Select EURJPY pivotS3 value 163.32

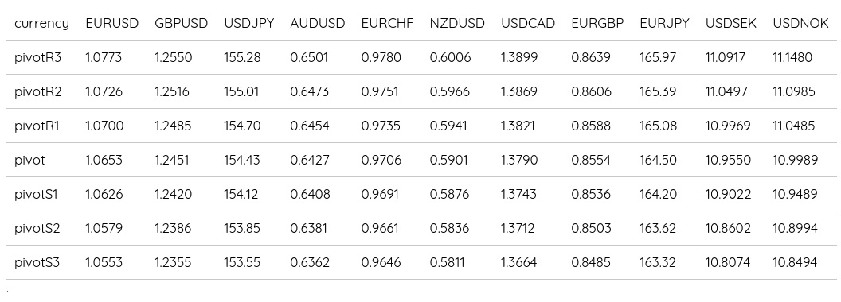pos(658,263)
